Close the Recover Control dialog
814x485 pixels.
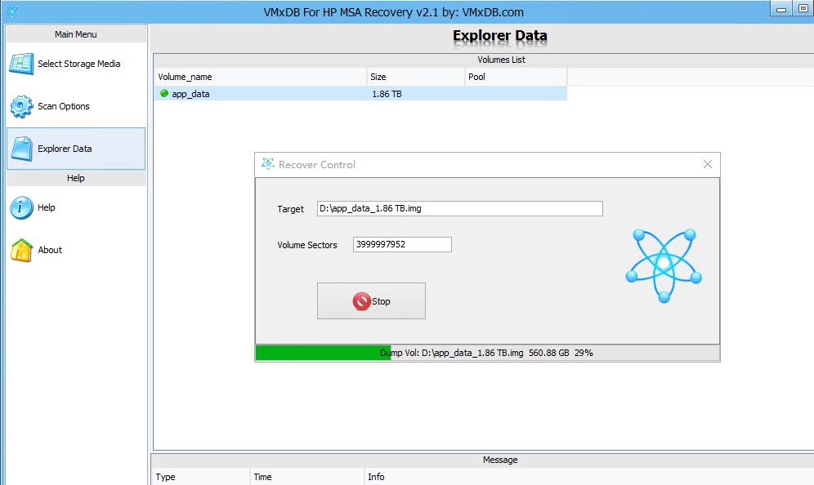pos(708,164)
